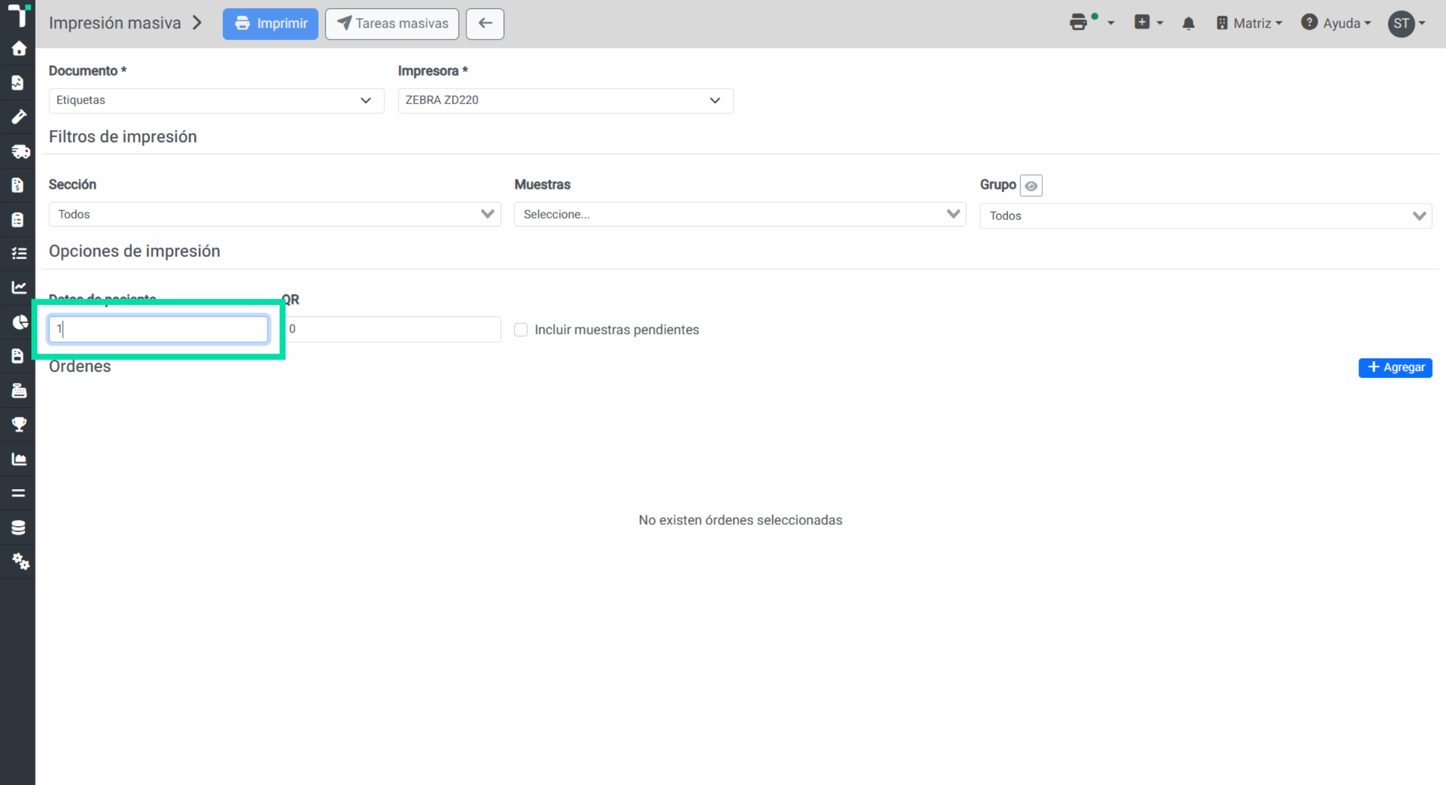The image size is (1446, 785).
Task: Toggle the Grupo eye visibility button
Action: point(1031,186)
